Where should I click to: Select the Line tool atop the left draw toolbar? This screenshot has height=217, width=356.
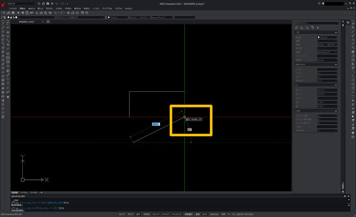point(3,23)
